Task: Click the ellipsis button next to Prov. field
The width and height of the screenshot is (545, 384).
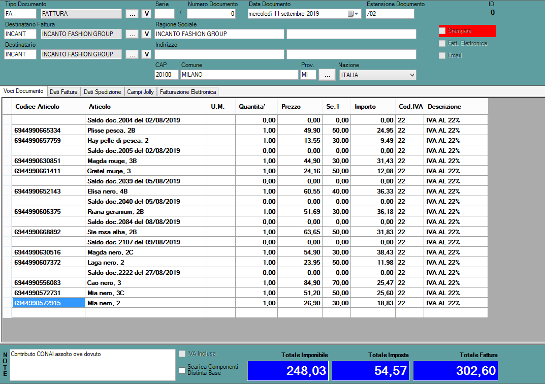Action: pos(328,75)
